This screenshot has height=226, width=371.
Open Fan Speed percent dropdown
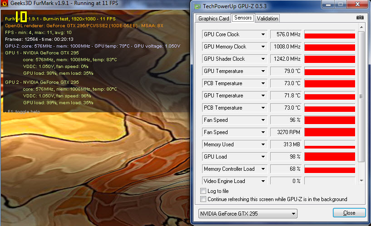pos(263,120)
